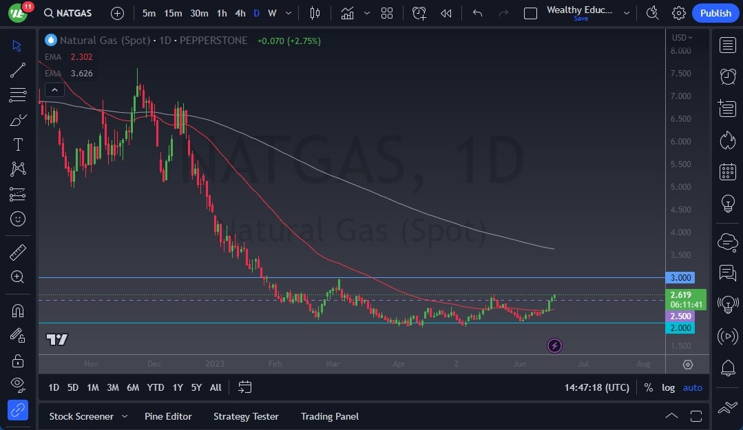Undo the last chart action
Screen dimensions: 743x430
(x=477, y=13)
